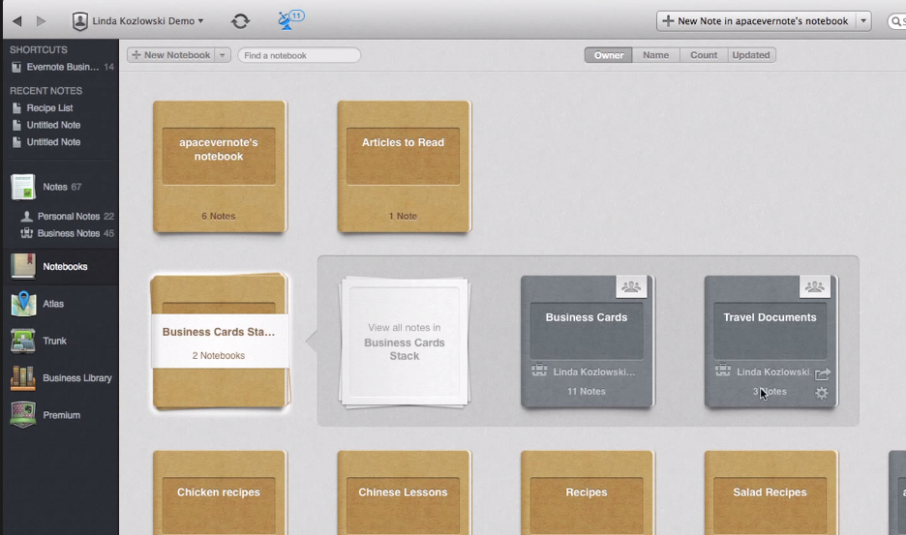Go forward with the right arrow
Image resolution: width=906 pixels, height=535 pixels.
[x=41, y=21]
